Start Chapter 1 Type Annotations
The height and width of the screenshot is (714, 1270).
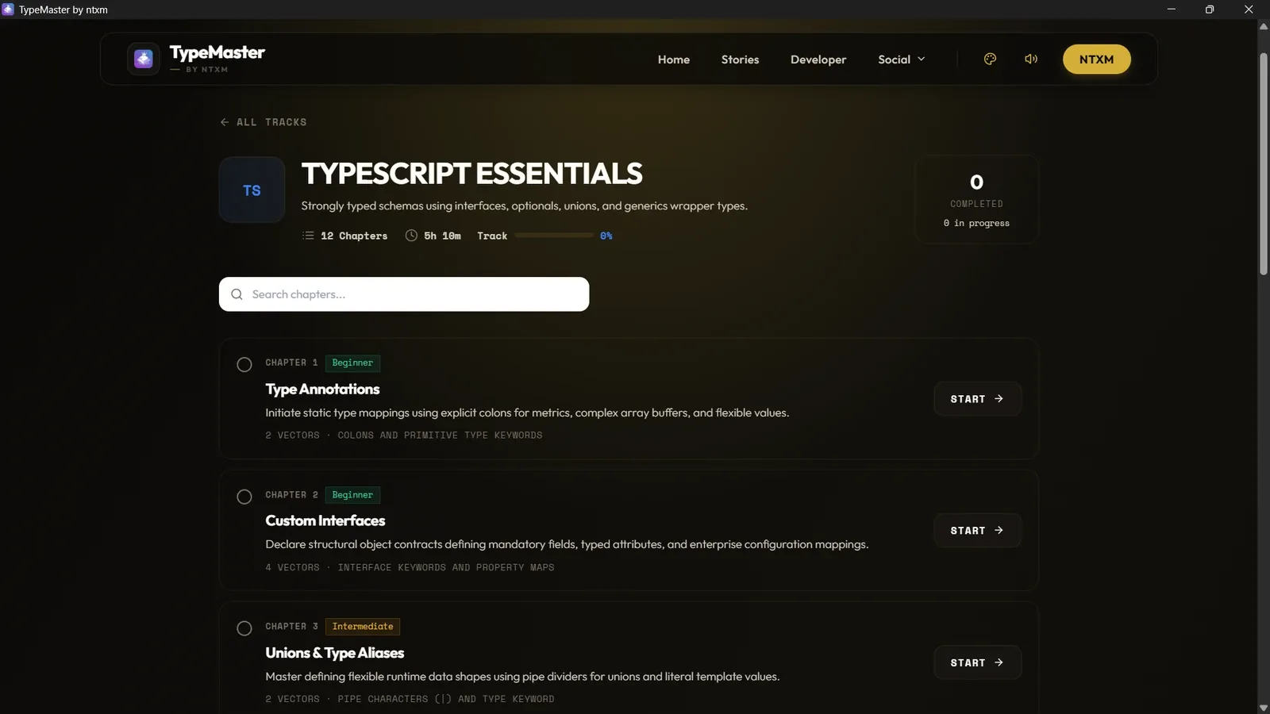977,399
